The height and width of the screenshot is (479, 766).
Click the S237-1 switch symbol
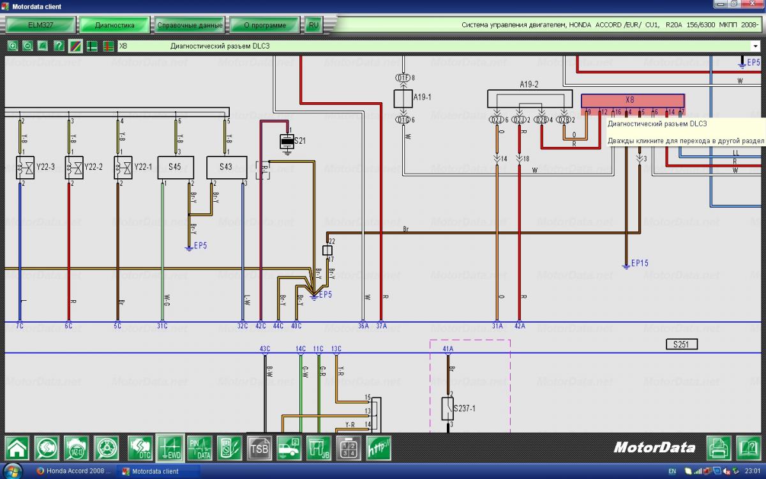tap(448, 408)
